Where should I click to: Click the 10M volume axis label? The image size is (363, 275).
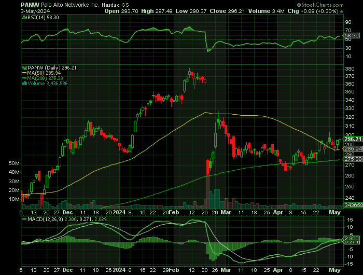pyautogui.click(x=14, y=199)
